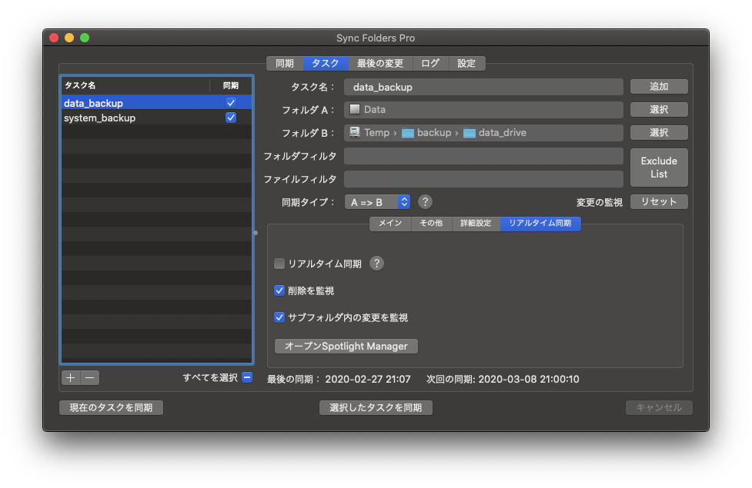Click the Temp drive icon in フォルダ B

pos(354,133)
